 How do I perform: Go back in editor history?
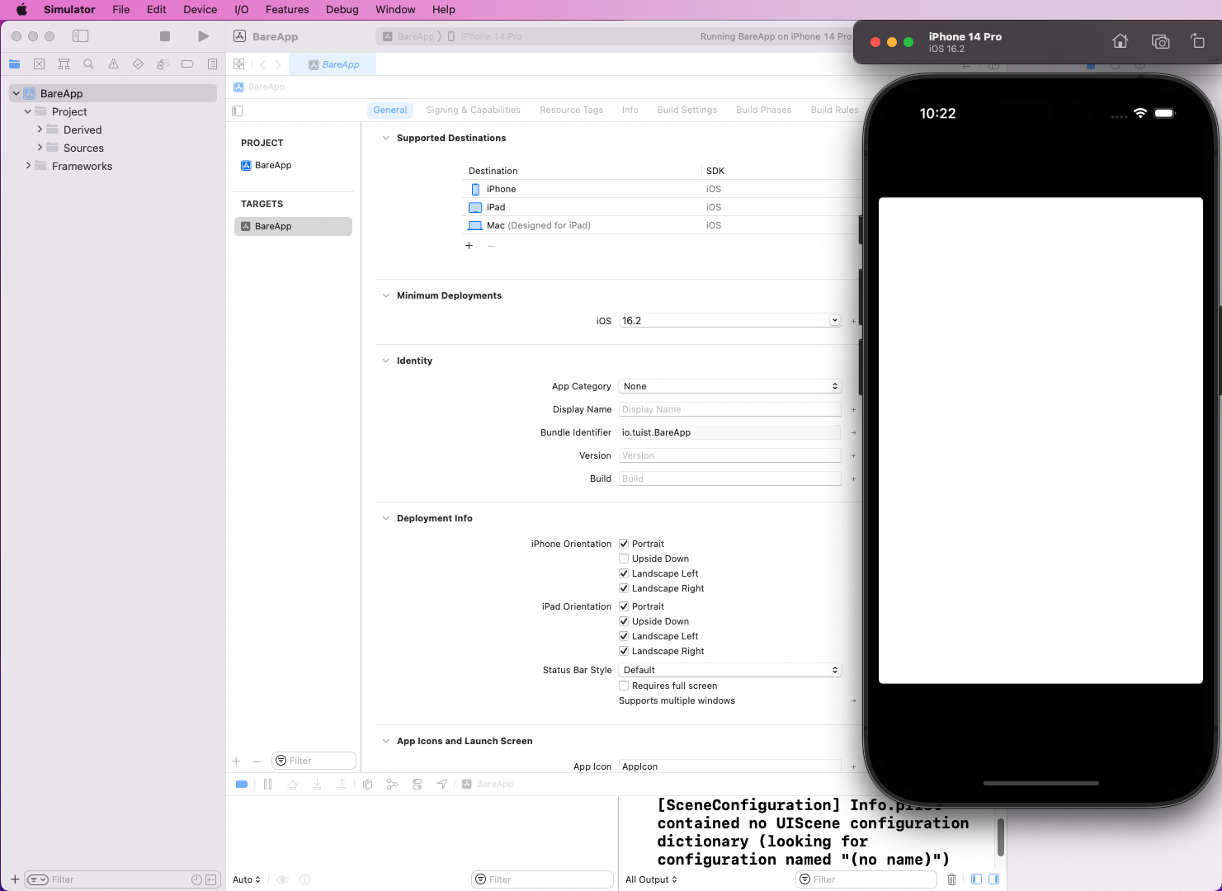click(x=262, y=64)
